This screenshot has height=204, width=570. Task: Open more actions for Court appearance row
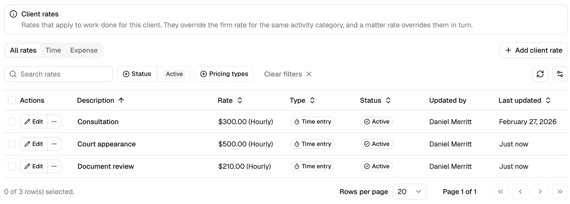pyautogui.click(x=54, y=144)
